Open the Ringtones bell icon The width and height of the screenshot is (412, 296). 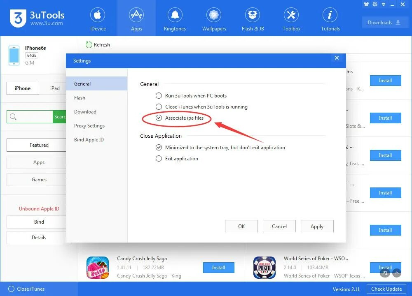(175, 15)
